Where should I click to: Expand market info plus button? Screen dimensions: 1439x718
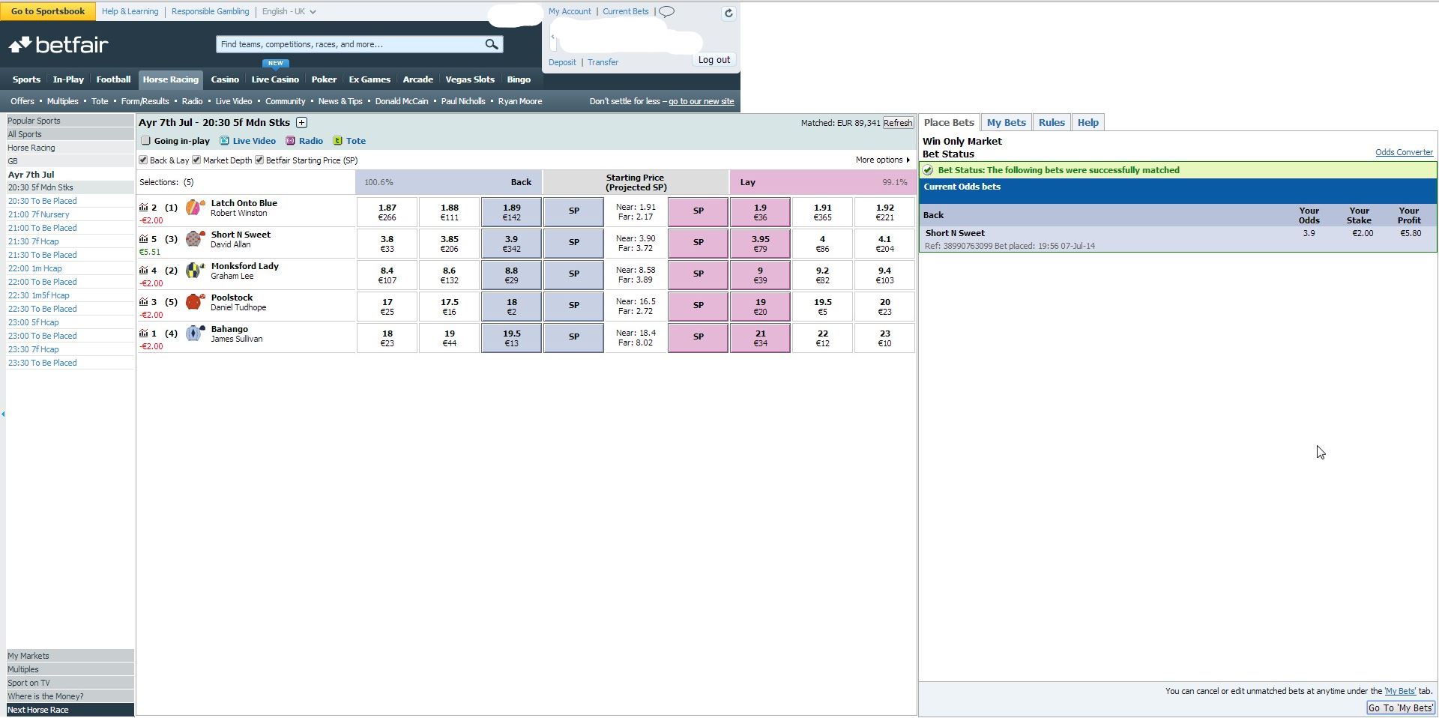(x=301, y=122)
